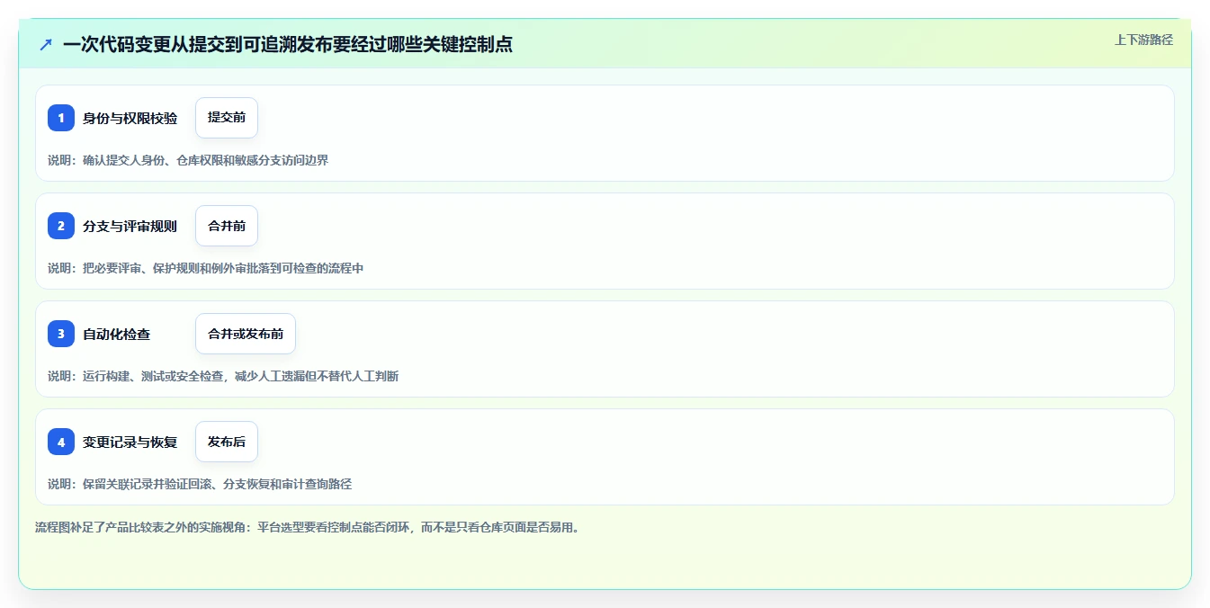Click the step 4 number badge
Image resolution: width=1210 pixels, height=608 pixels.
61,442
